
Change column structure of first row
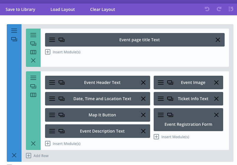click(33, 52)
